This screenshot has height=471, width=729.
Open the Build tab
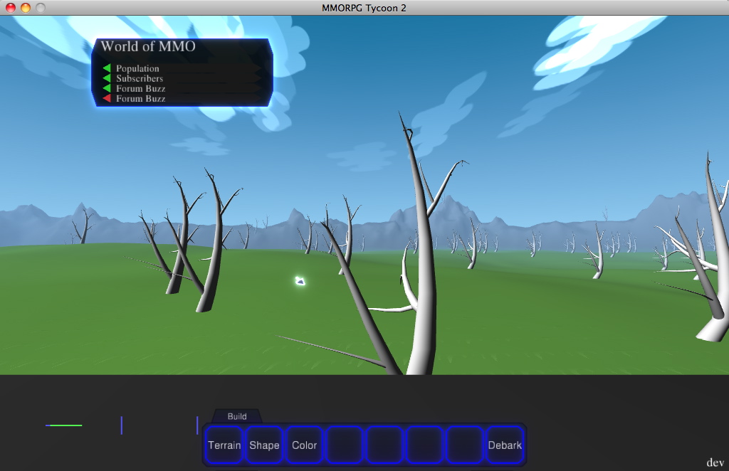coord(237,416)
